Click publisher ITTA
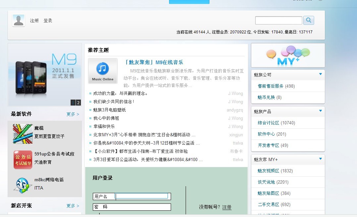Viewport: 357px width, 217px height. 39,188
